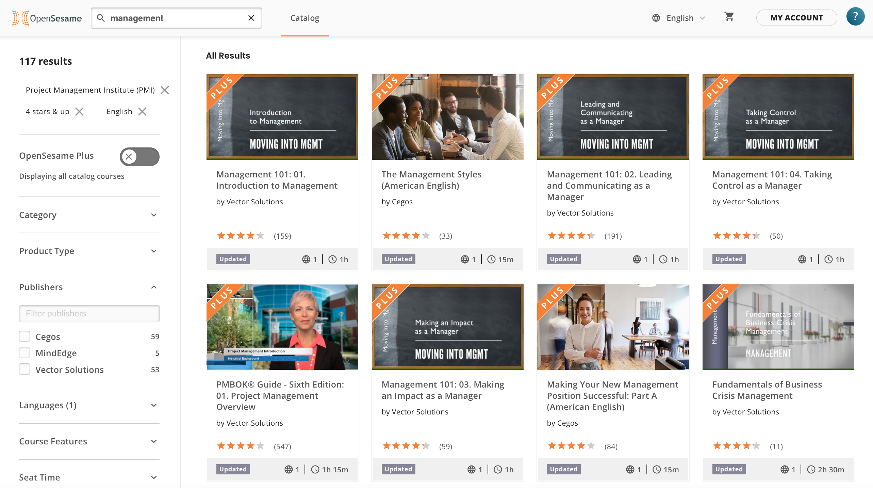
Task: Click the star rating of The Management Styles
Action: 406,236
